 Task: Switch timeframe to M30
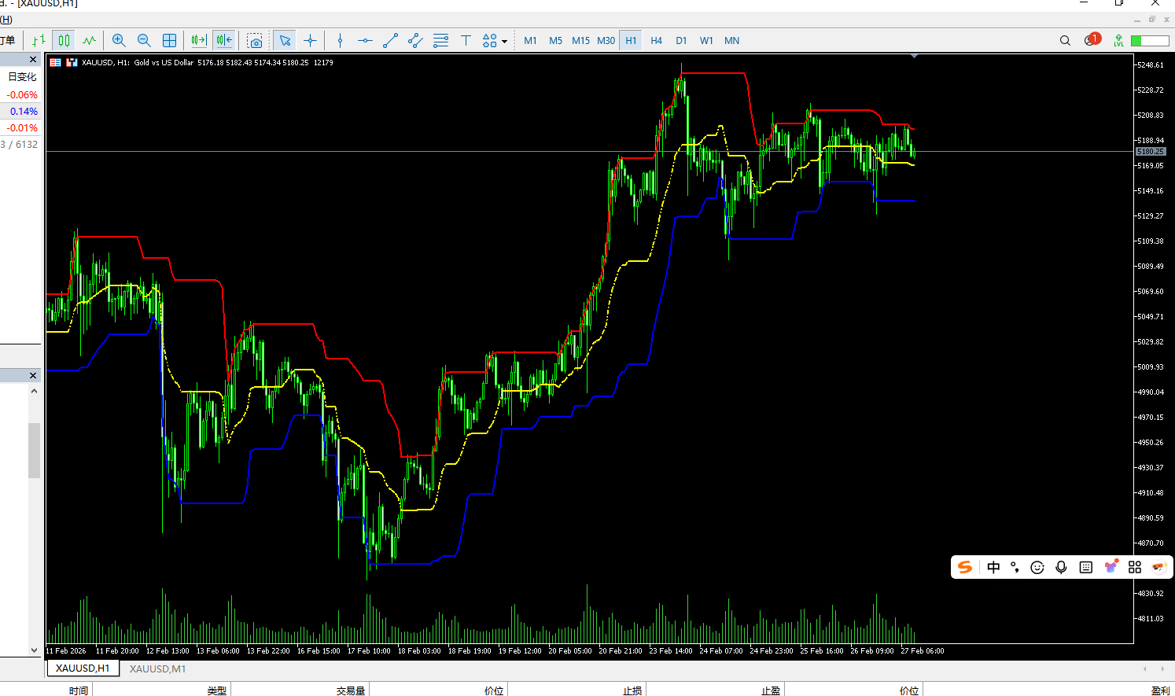606,40
